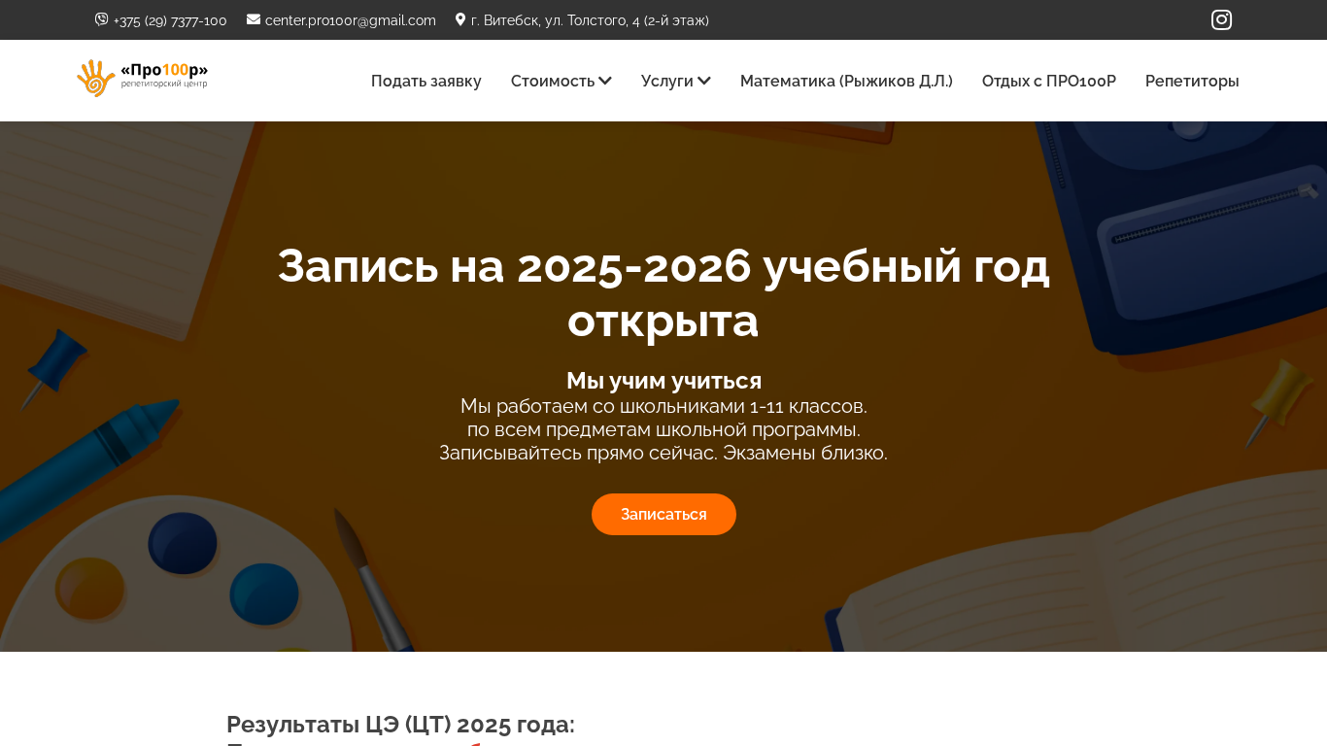Expand the Стоимость dropdown chevron

point(605,81)
